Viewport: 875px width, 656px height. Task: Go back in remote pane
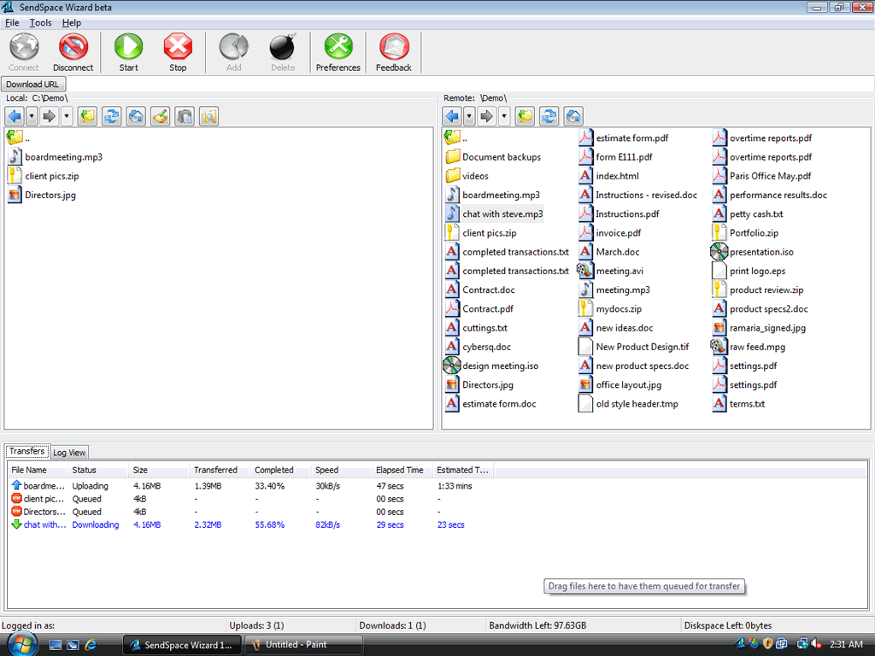click(x=453, y=116)
